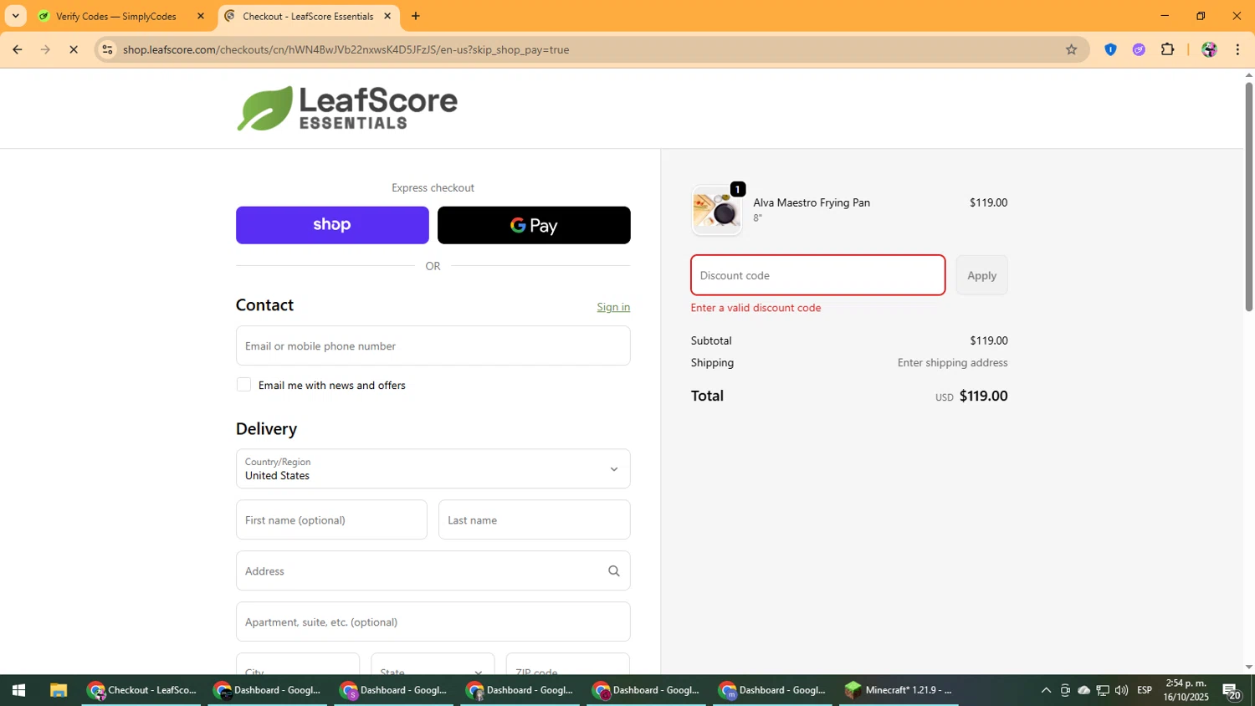Screen dimensions: 1255x706
Task: Click the $119.00 total amount
Action: point(983,396)
